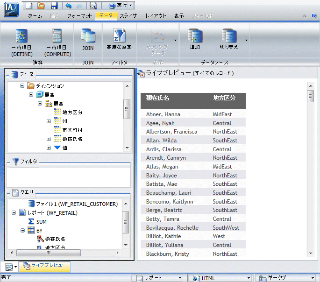Click the open folder icon

41,6
